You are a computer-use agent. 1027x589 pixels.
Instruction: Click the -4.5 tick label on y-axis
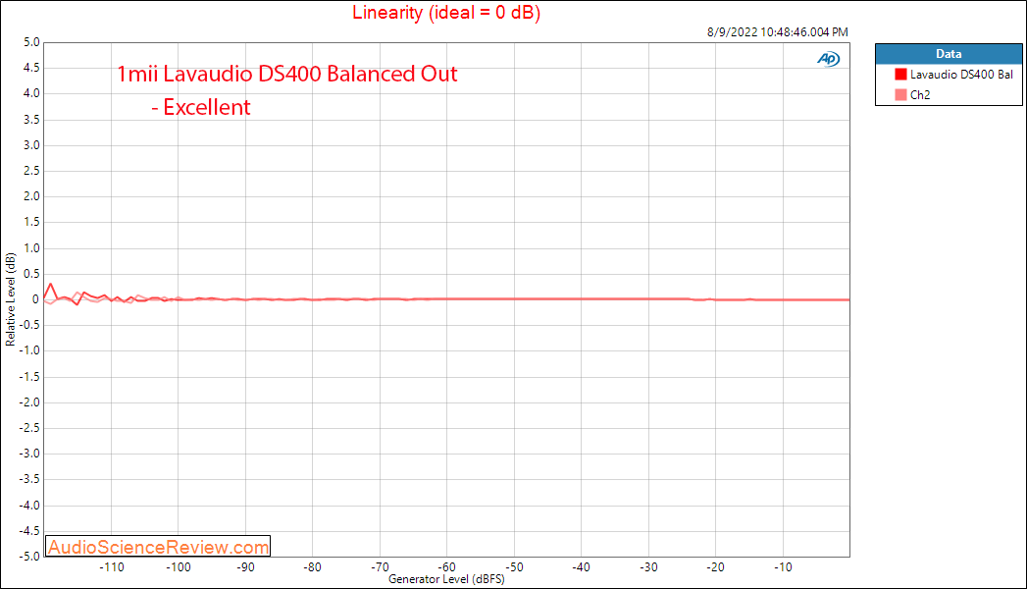pos(29,531)
